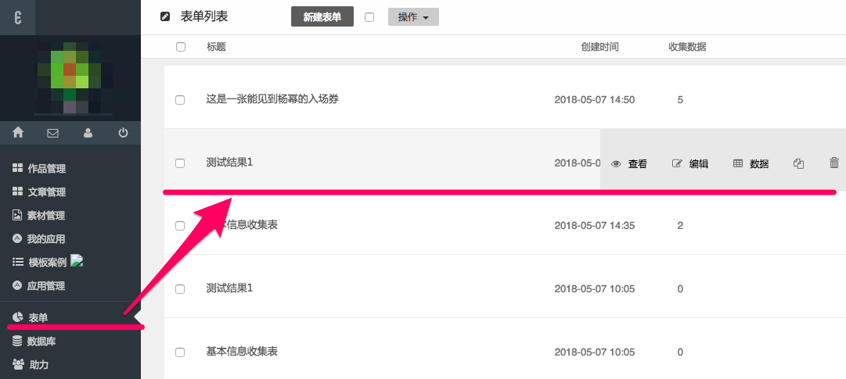The width and height of the screenshot is (846, 379).
Task: Delete 测试结果1 with the trash icon
Action: point(834,163)
